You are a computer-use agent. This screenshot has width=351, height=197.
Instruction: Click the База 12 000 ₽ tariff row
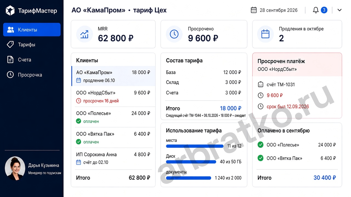(x=203, y=73)
